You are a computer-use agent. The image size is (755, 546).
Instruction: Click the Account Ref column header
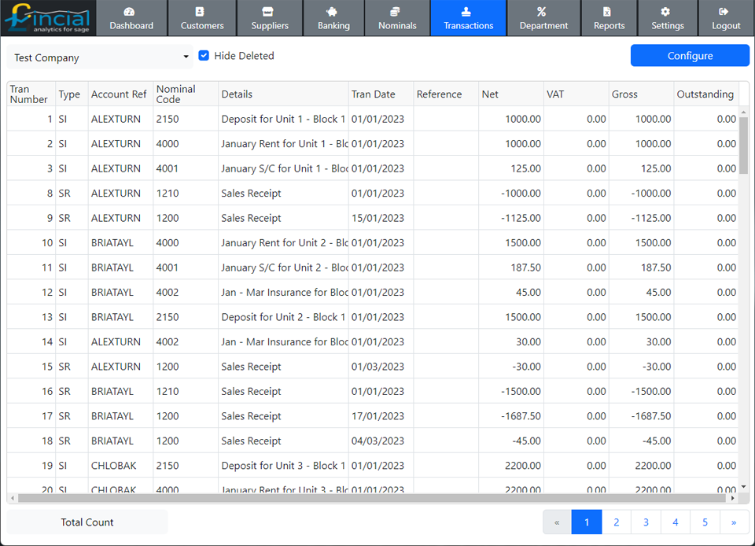tap(120, 94)
